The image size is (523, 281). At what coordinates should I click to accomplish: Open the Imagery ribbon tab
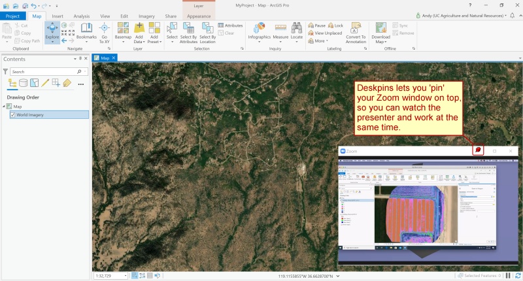coord(146,16)
